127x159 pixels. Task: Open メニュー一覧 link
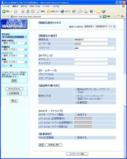click(7, 66)
